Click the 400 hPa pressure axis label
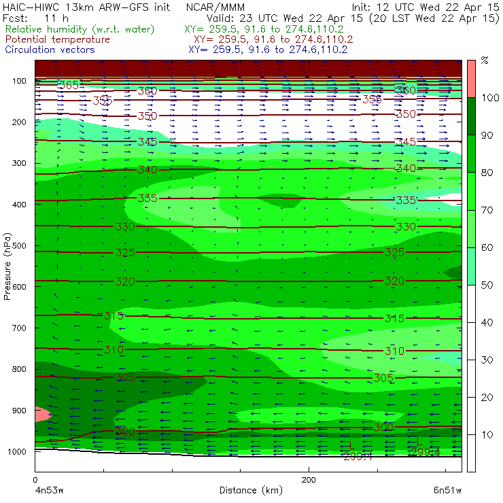Viewport: 503px width, 503px height. [x=19, y=205]
